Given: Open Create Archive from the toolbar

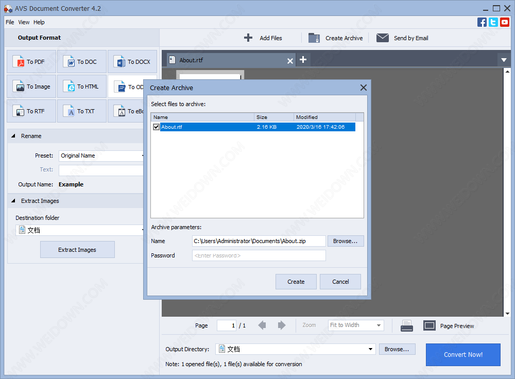Looking at the screenshot, I should (x=335, y=38).
